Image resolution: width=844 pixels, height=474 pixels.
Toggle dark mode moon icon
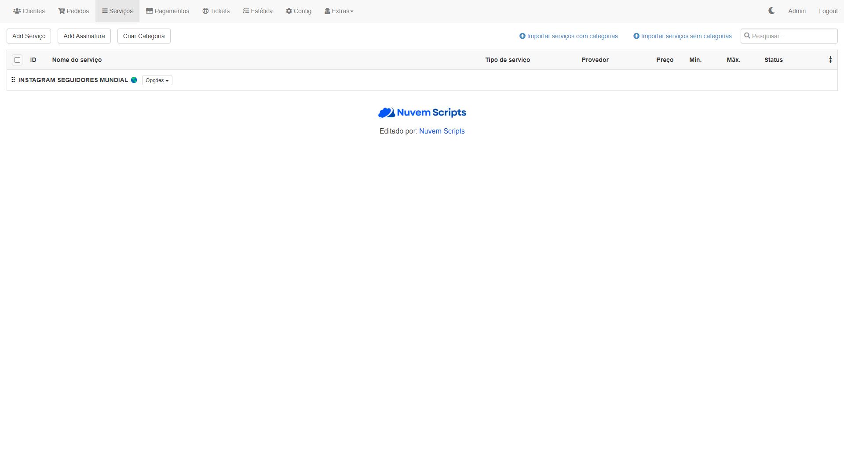771,11
